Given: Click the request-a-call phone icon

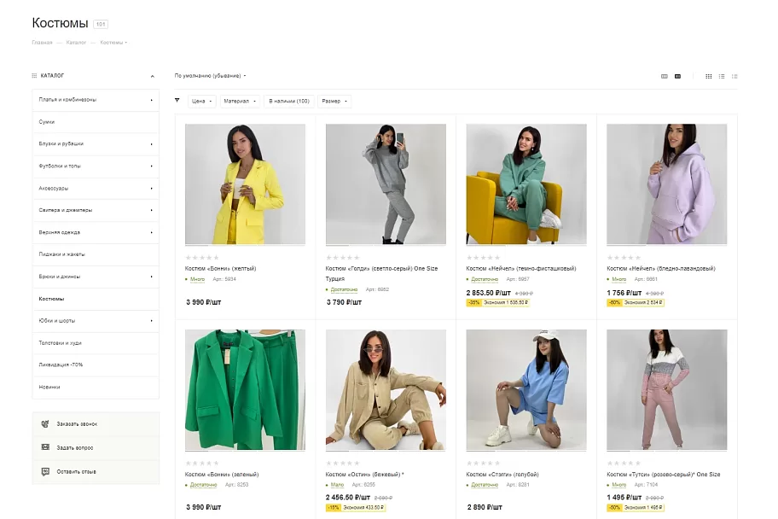Looking at the screenshot, I should coord(45,423).
